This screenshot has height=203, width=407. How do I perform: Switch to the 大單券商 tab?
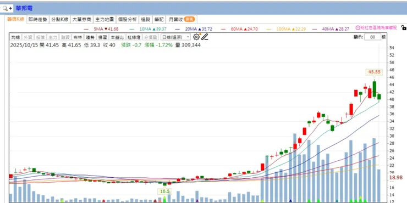coord(81,19)
